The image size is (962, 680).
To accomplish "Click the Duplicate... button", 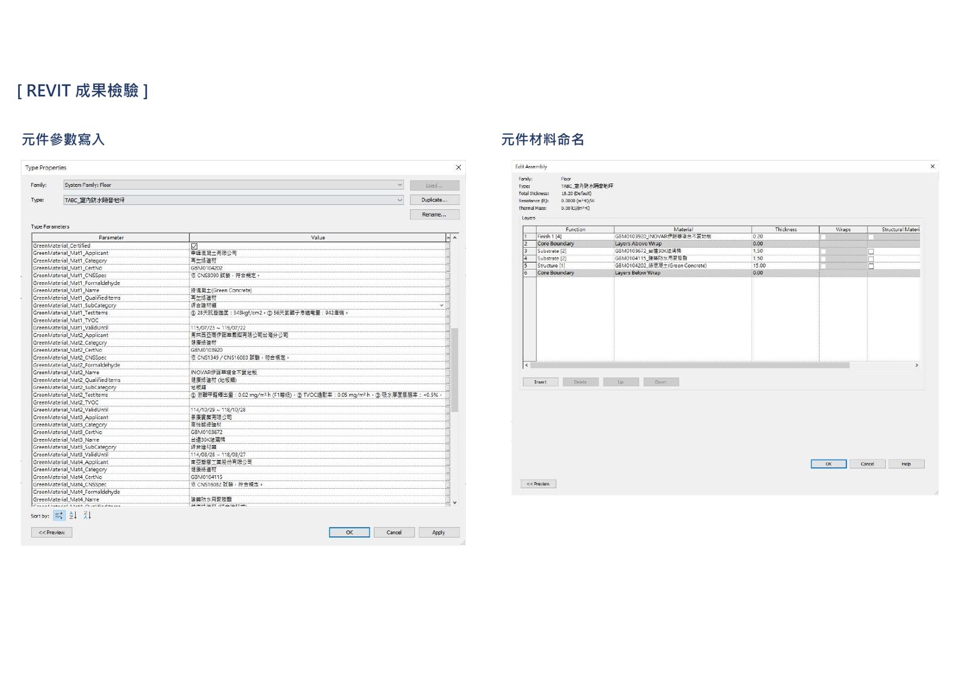I will coord(435,200).
